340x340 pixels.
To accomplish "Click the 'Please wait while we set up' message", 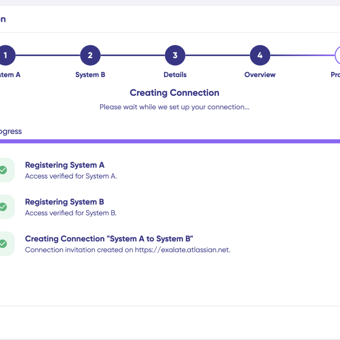I will [x=174, y=107].
